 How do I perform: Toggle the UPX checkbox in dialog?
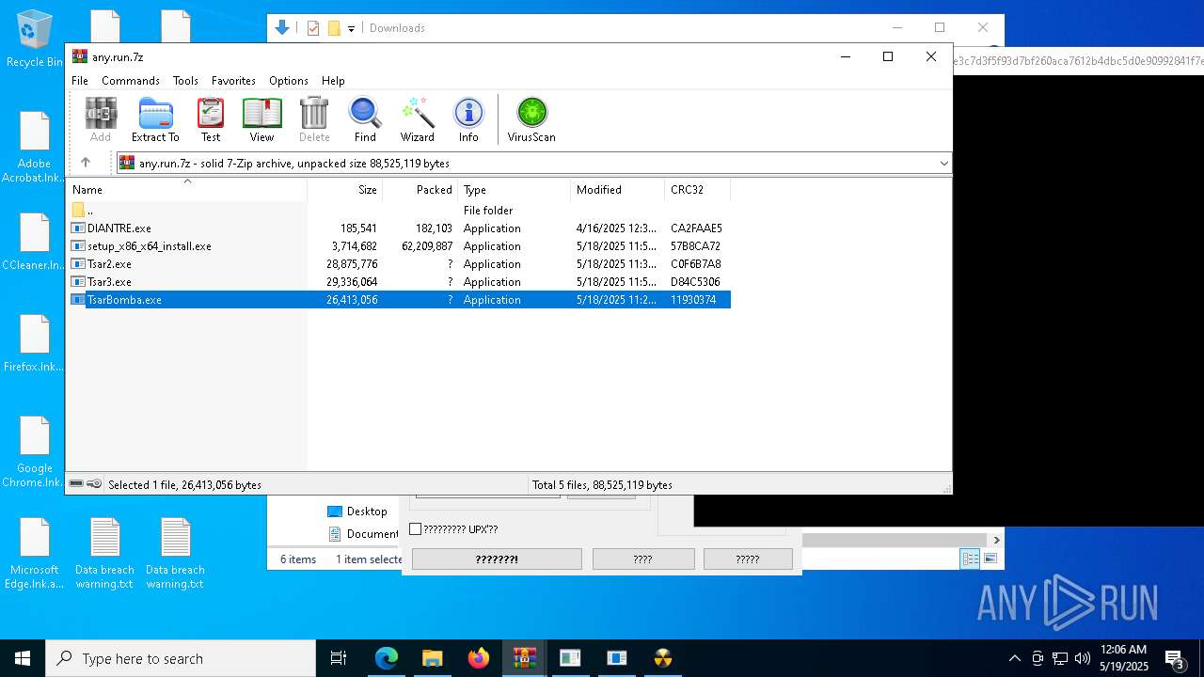[x=415, y=529]
